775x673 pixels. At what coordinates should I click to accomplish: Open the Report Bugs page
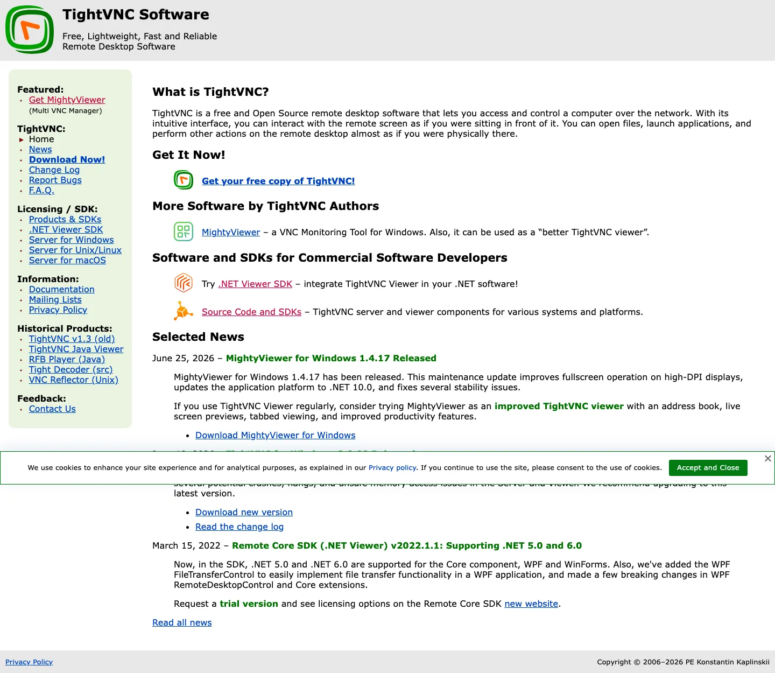click(x=55, y=180)
